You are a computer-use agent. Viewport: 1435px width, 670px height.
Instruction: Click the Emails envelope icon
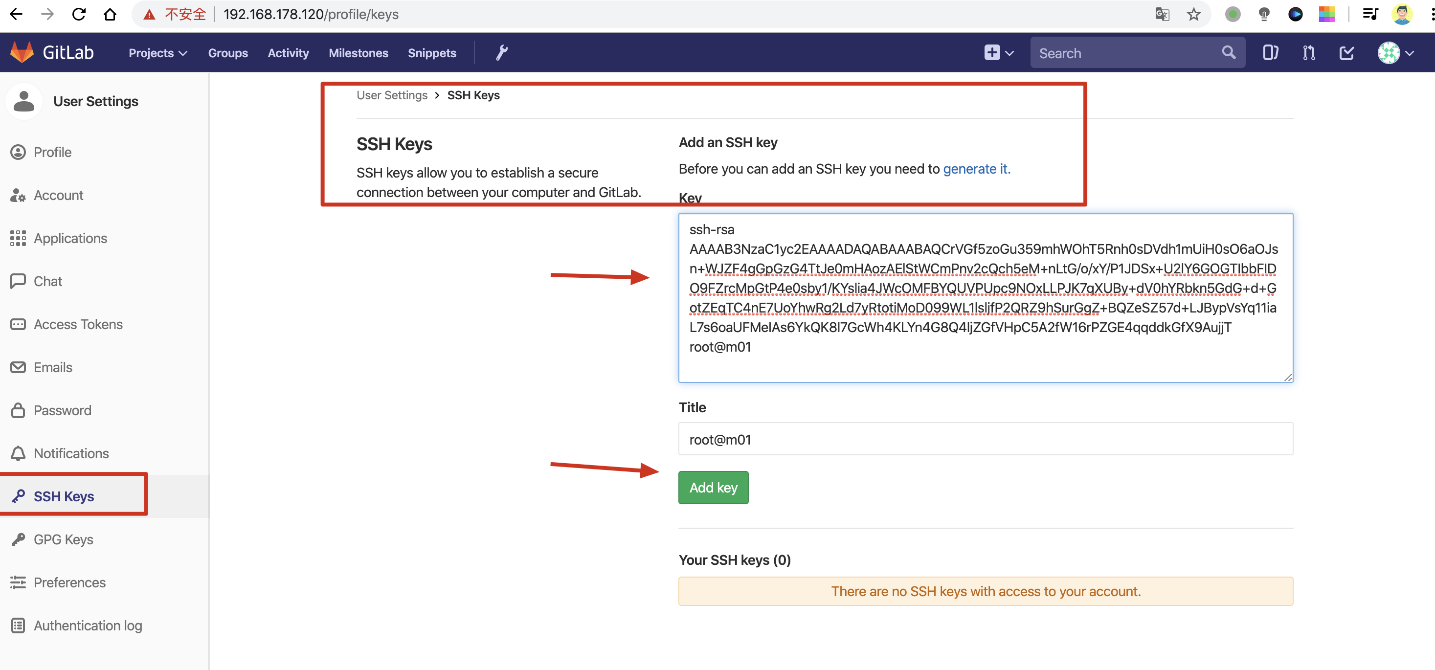tap(18, 367)
